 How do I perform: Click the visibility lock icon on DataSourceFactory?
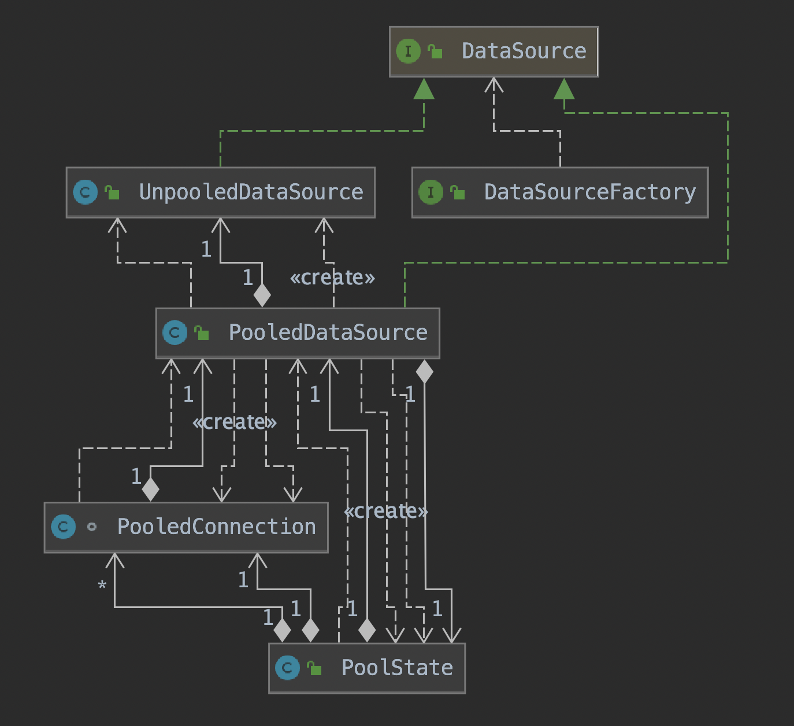coord(458,192)
